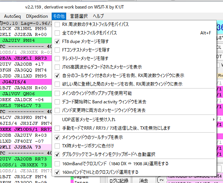Select decode row JE2KLI RR73
The image size is (223, 183).
26,58
